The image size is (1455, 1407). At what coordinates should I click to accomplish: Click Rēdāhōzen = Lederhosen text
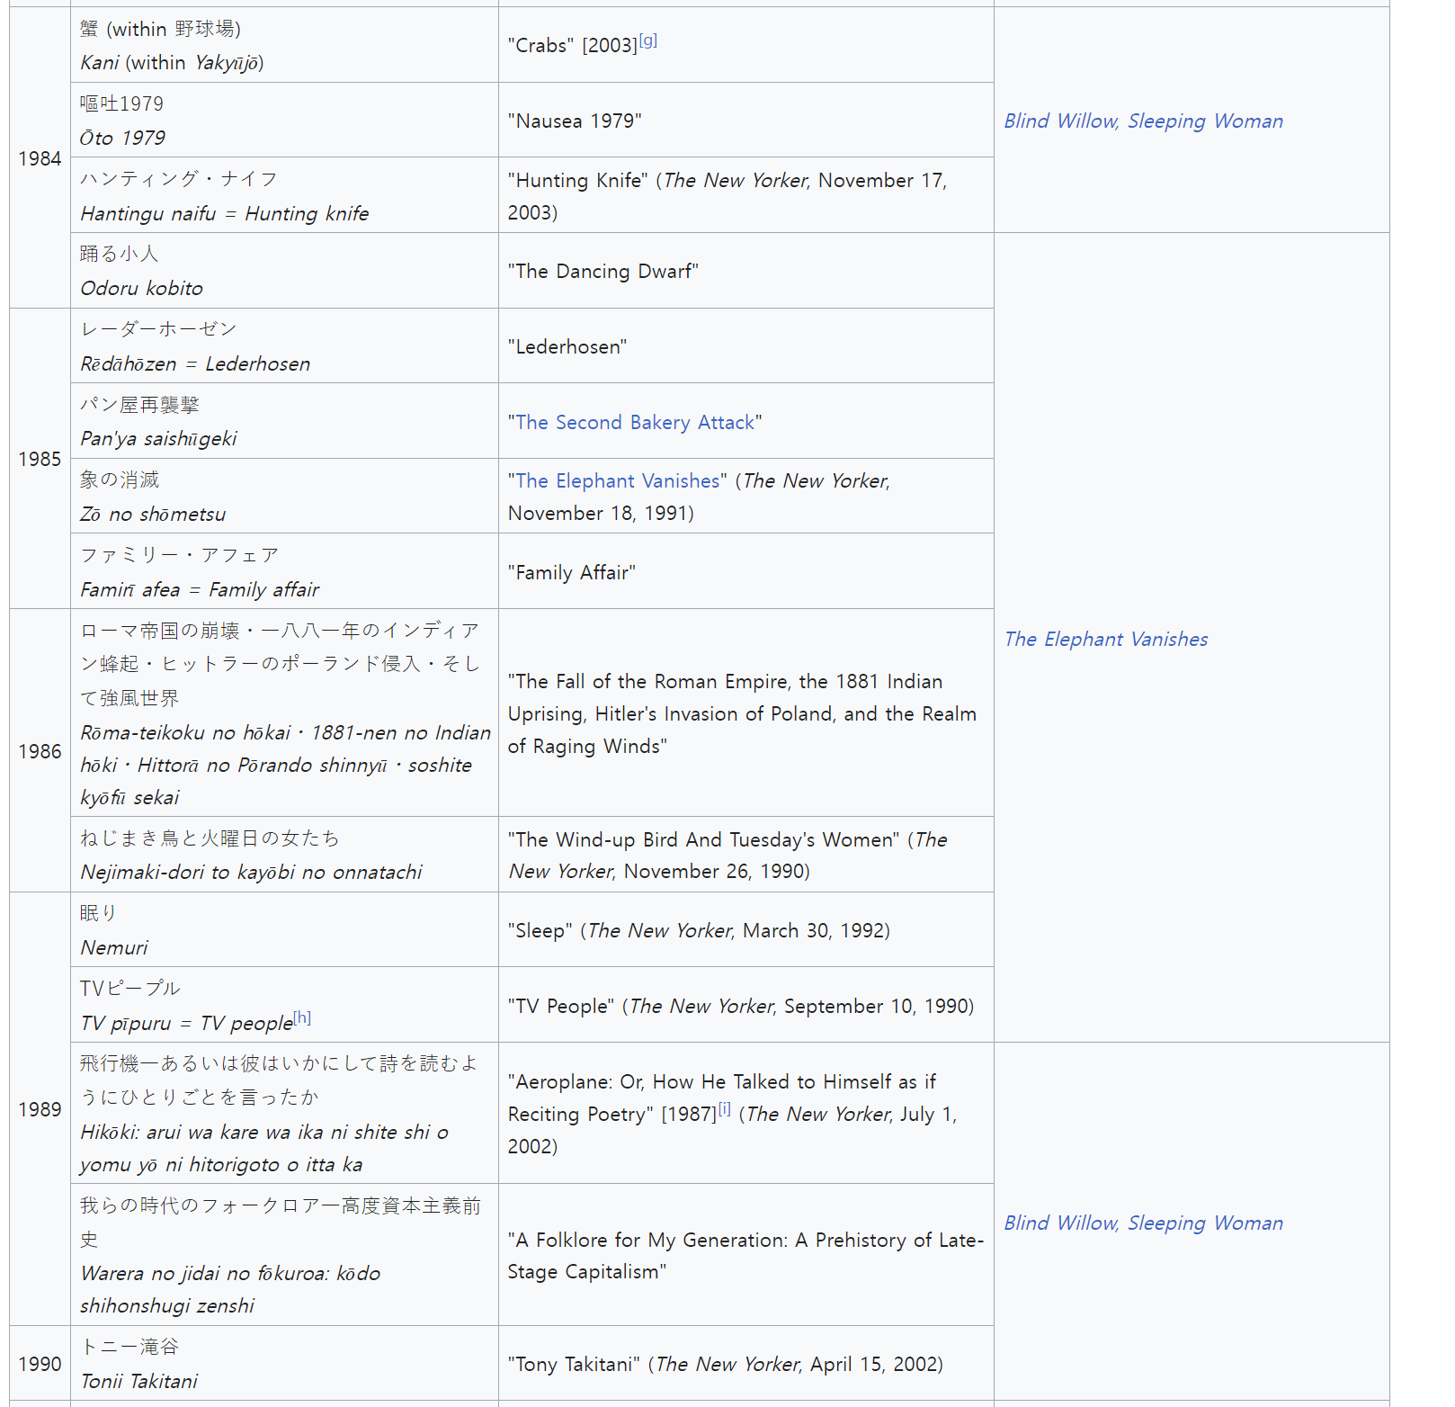195,363
